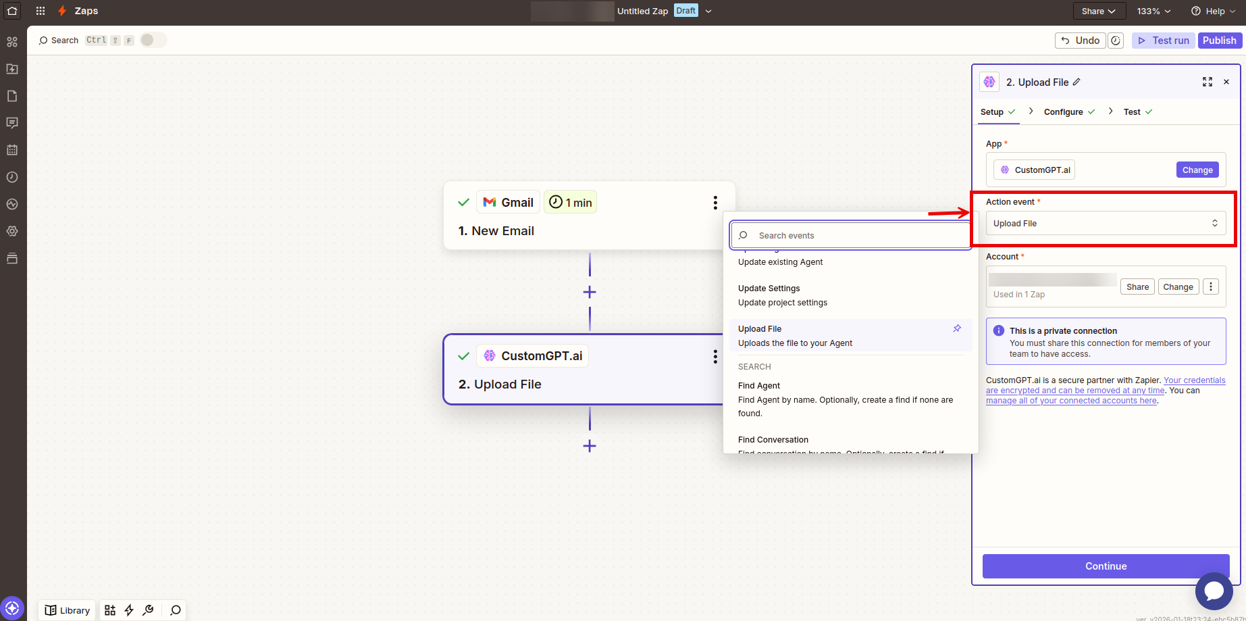
Task: Open the three-dot menu on the Gmail step
Action: pyautogui.click(x=715, y=203)
